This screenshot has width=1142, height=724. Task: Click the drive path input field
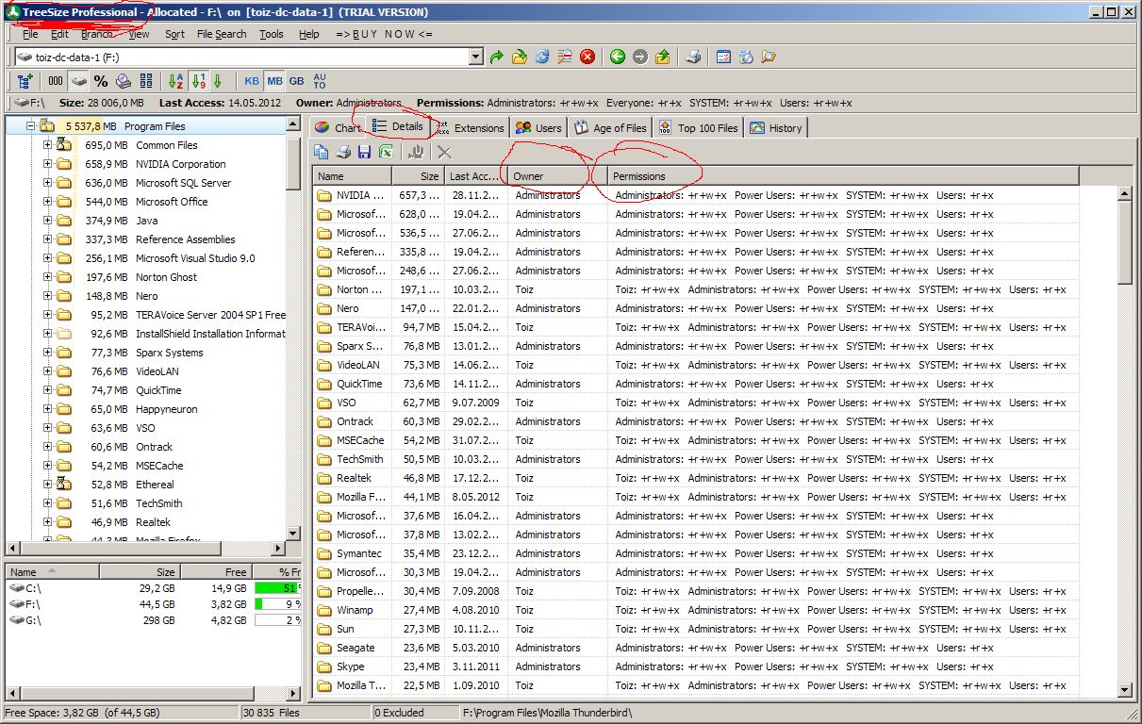click(240, 58)
